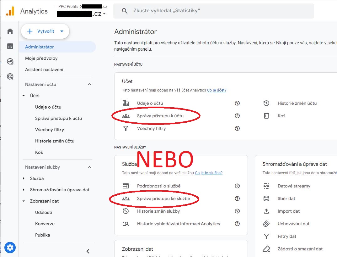Image resolution: width=337 pixels, height=257 pixels.
Task: Collapse the Nastavení účtu section chevron
Action: tap(90, 84)
